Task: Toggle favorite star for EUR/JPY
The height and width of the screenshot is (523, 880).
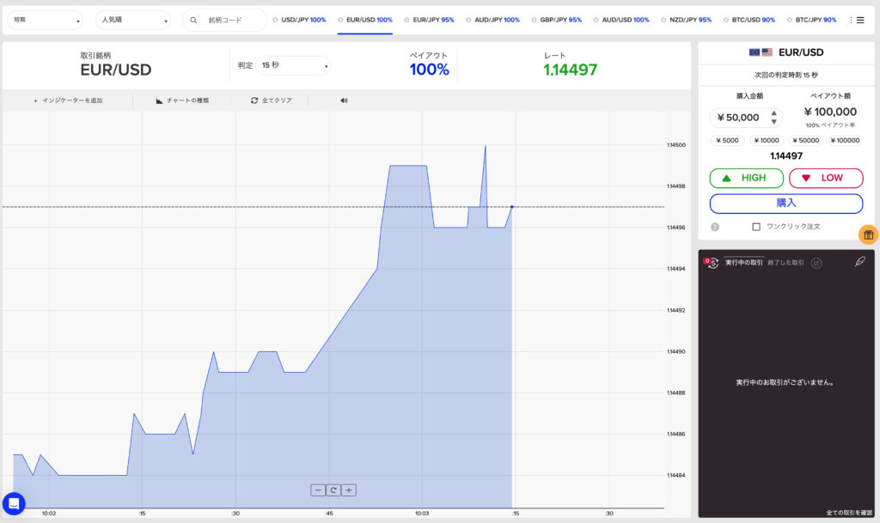Action: click(x=406, y=20)
